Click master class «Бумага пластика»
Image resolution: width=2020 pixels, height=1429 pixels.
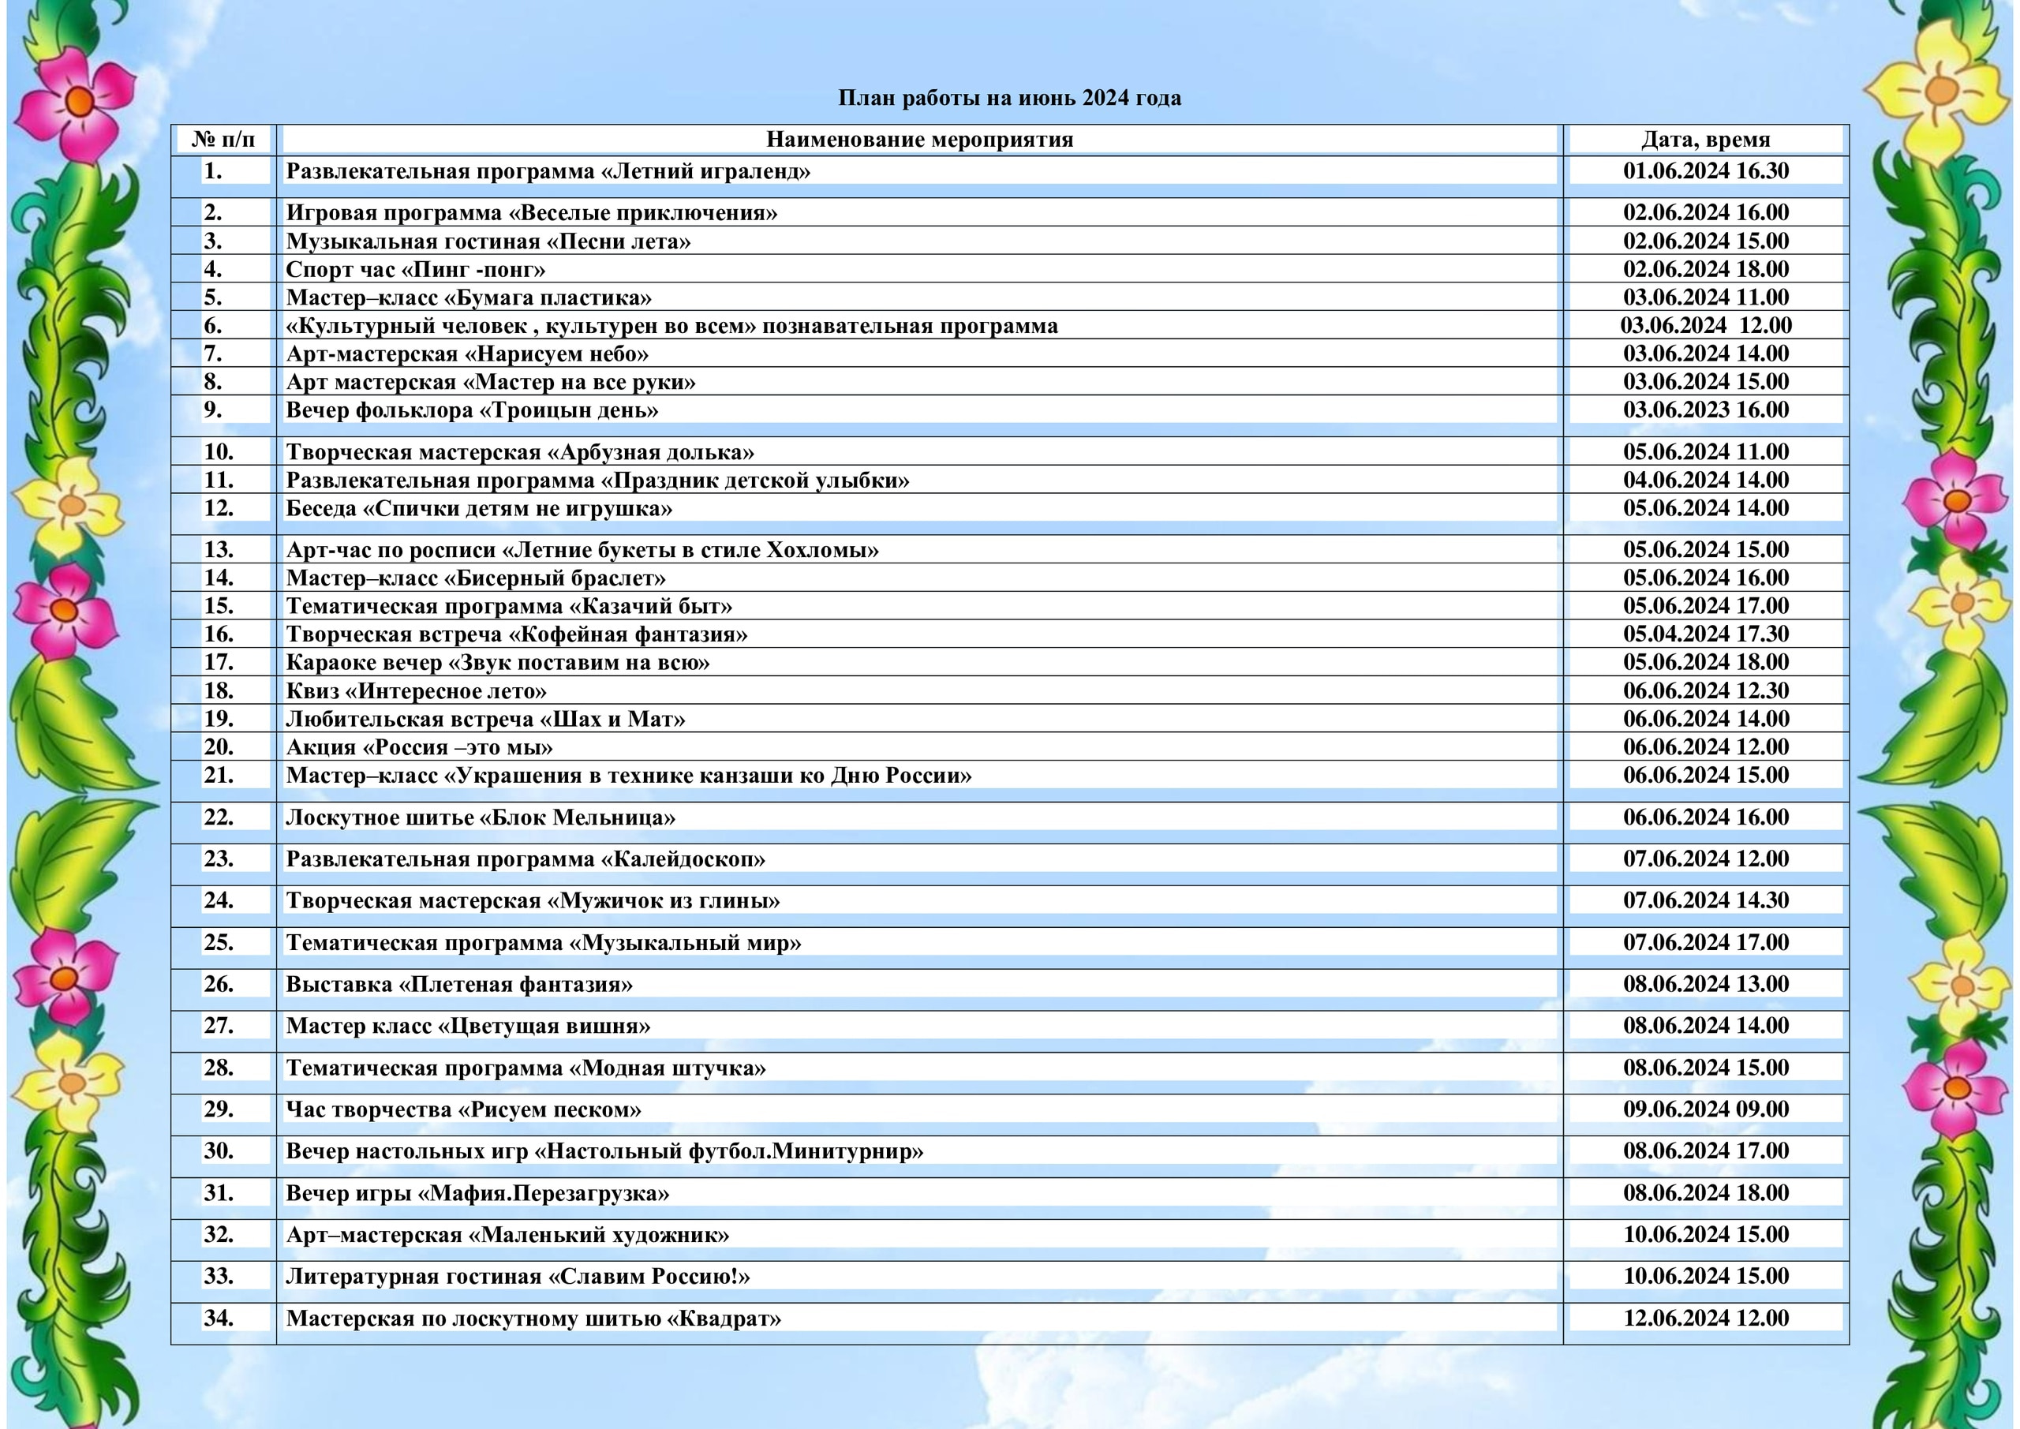[469, 297]
